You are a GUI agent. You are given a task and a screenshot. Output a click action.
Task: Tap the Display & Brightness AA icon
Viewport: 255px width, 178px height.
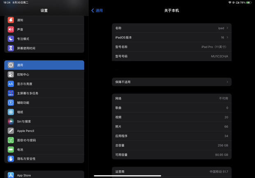coord(11,84)
